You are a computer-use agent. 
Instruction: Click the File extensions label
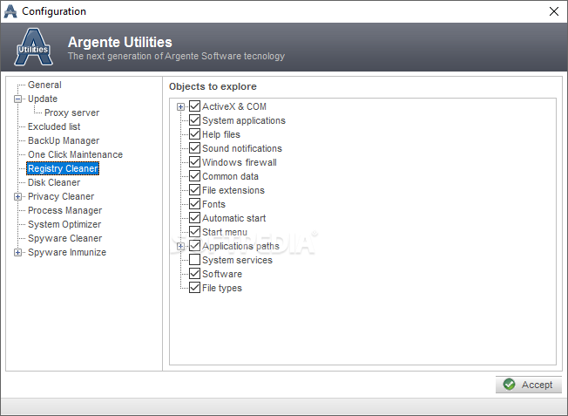[233, 190]
